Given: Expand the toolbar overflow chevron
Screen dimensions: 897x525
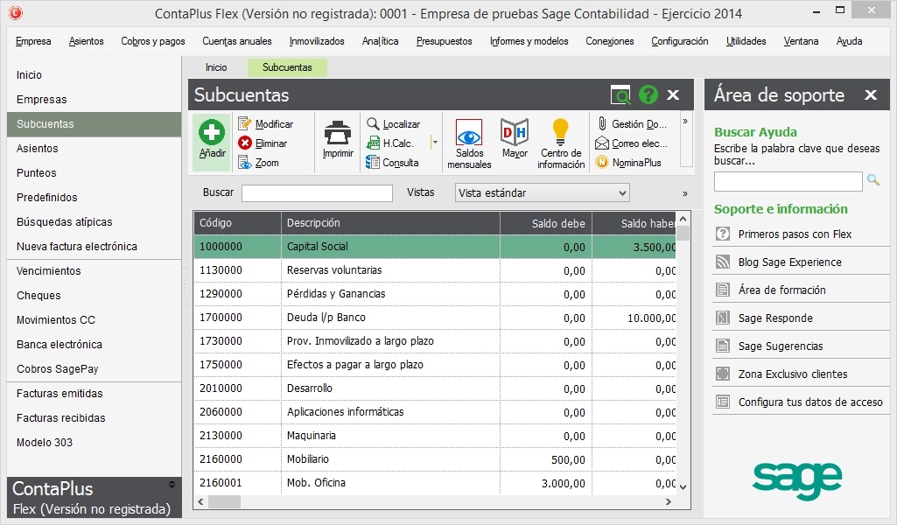Looking at the screenshot, I should pos(684,122).
